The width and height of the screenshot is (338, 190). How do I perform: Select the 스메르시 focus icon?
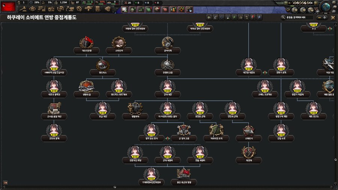pos(249,131)
